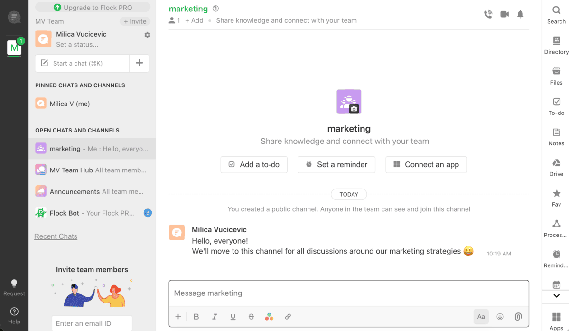Open the Directory in right sidebar
Viewport: 569px width, 331px height.
click(556, 45)
